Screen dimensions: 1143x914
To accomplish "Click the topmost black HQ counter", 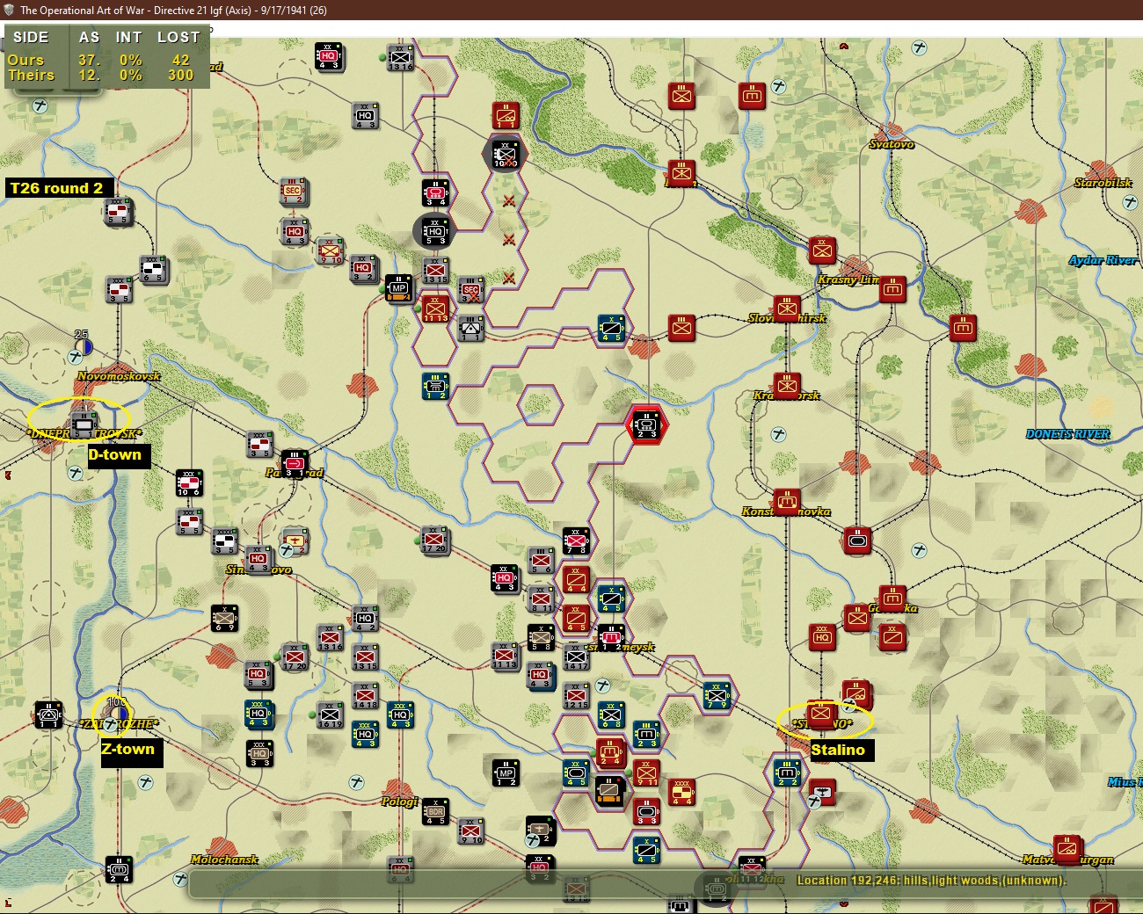I will coord(329,55).
